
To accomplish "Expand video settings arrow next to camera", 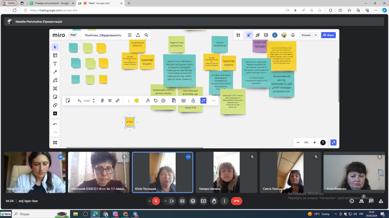I will click(165, 201).
